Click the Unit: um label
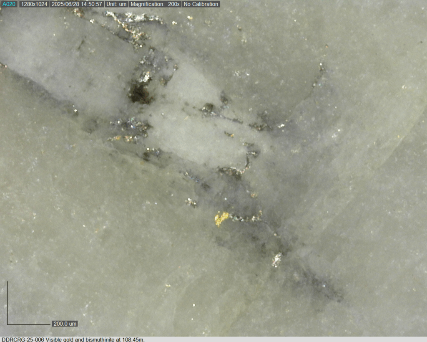Screen dimensions: 427x342 (x=116, y=4)
